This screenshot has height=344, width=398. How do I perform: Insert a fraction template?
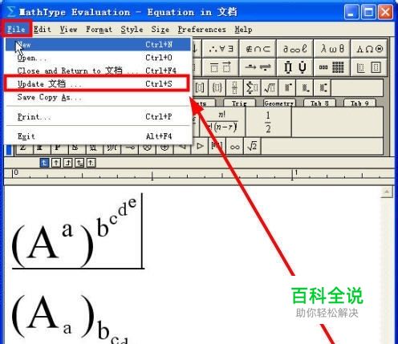click(234, 87)
